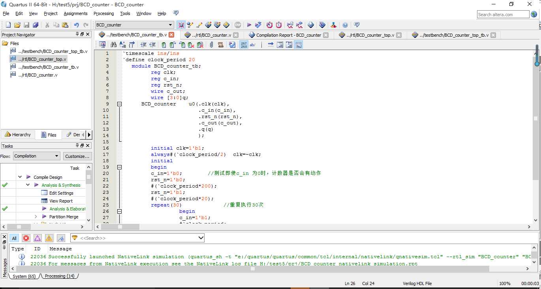Open the View Report task

(x=61, y=201)
